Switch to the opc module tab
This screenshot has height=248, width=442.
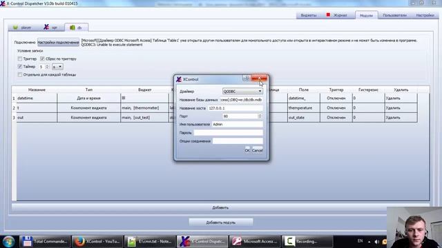pos(50,28)
